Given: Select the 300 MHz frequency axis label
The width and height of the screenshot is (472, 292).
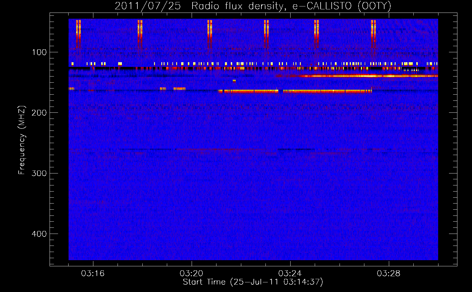Looking at the screenshot, I should 39,173.
